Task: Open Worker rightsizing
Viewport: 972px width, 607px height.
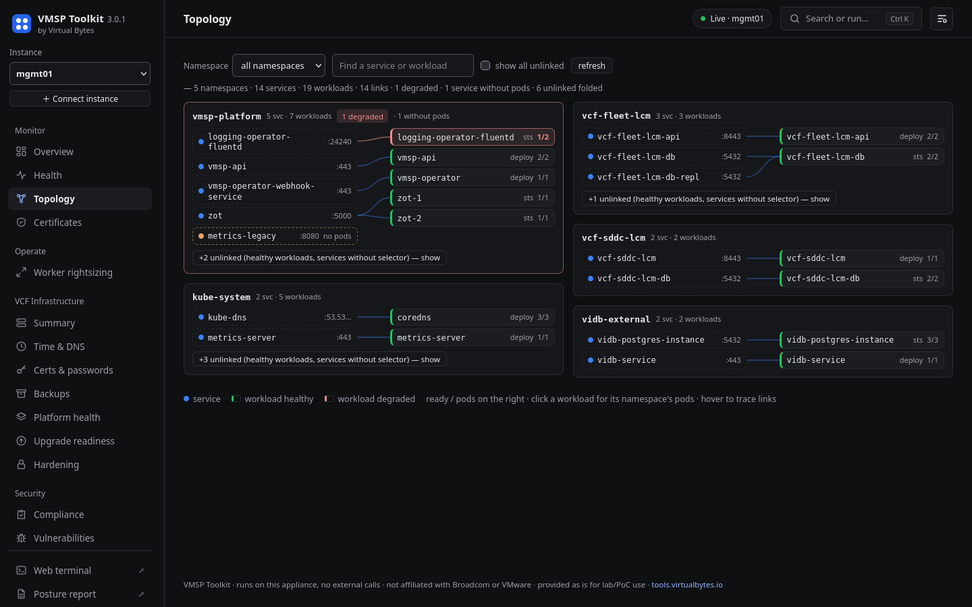Action: (x=80, y=272)
